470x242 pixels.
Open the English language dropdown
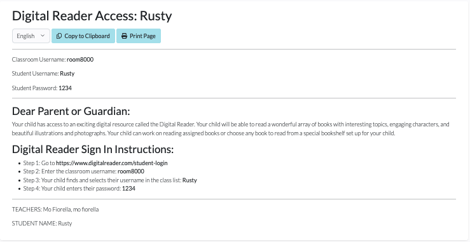coord(31,36)
